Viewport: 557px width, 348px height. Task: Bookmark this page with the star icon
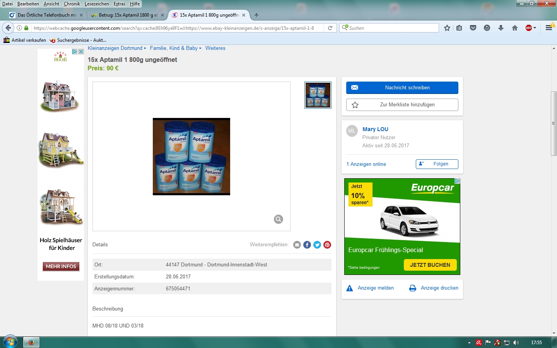pyautogui.click(x=447, y=28)
